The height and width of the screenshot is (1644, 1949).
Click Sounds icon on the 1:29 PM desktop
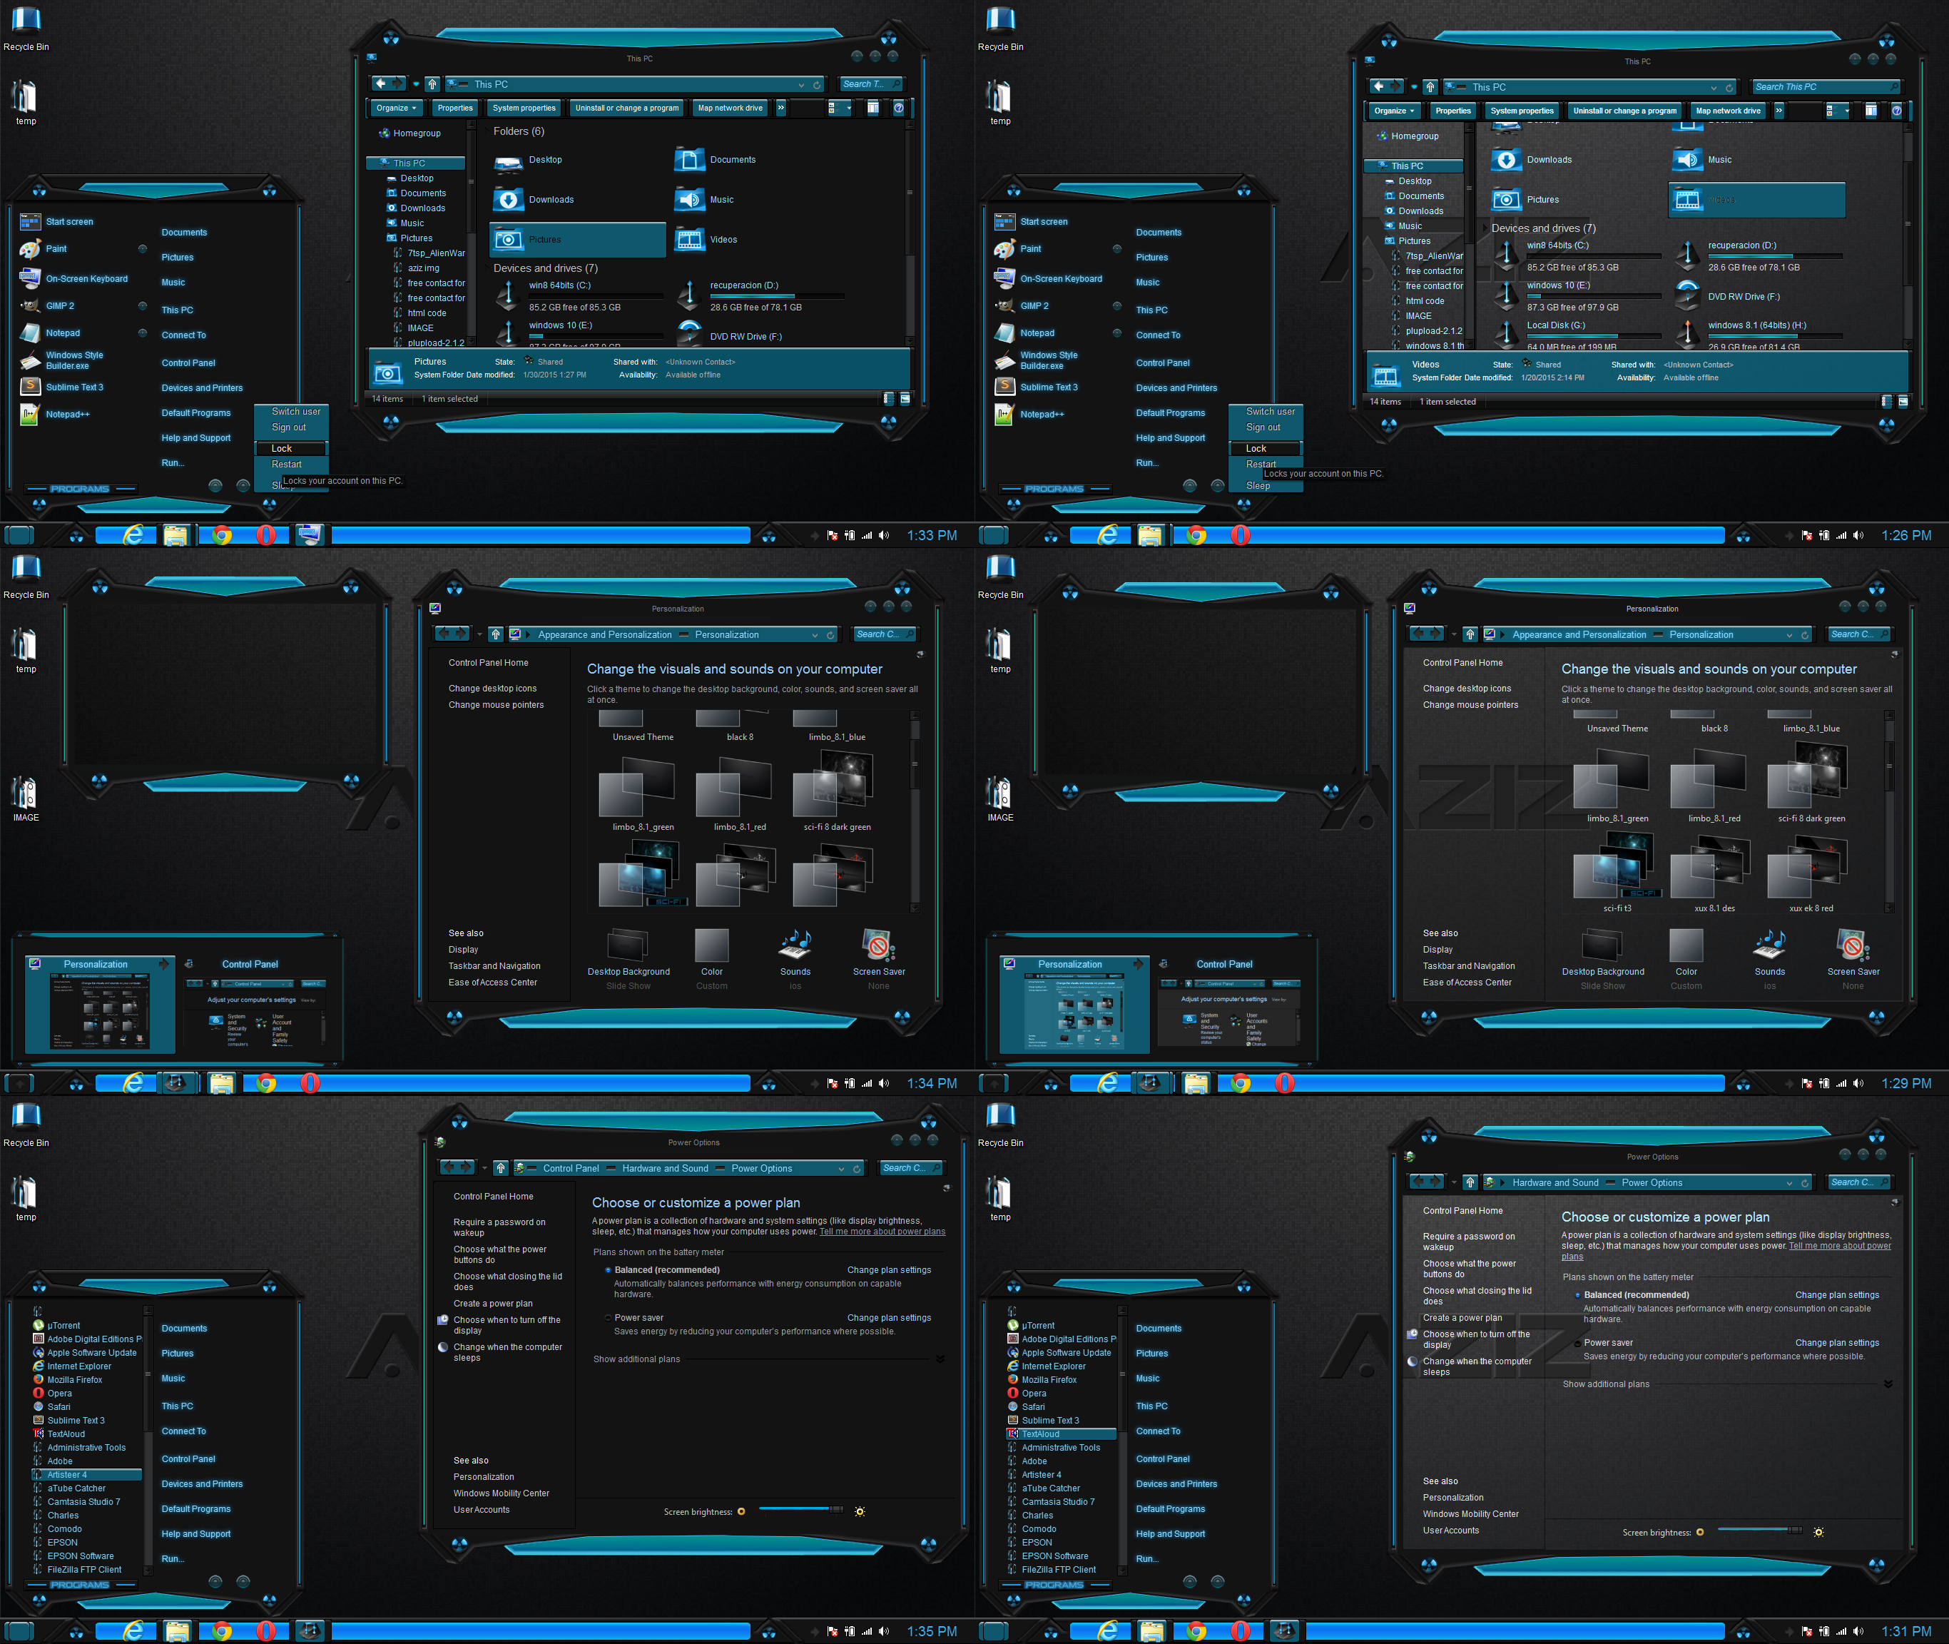pyautogui.click(x=1769, y=947)
